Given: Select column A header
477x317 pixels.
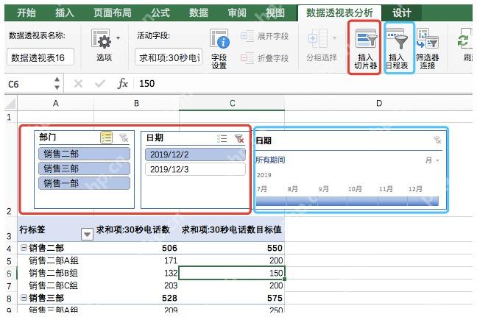Looking at the screenshot, I should [55, 104].
